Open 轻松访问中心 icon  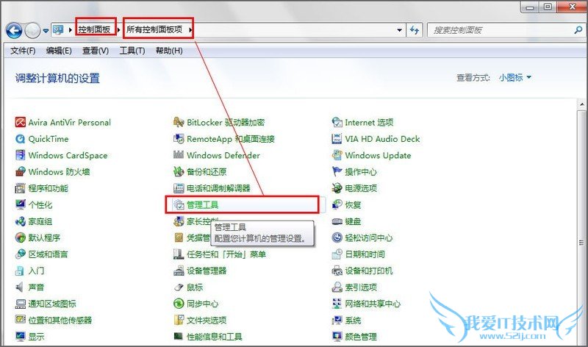[337, 237]
